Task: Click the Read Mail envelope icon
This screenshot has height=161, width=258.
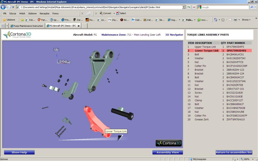Action: [231, 20]
